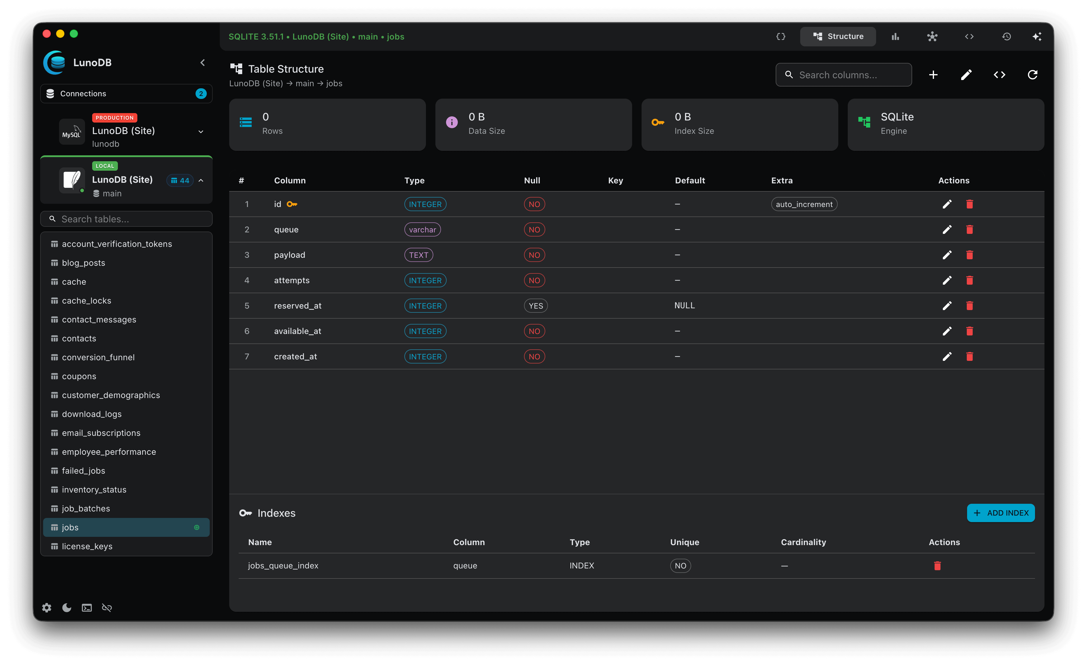Open the charts/statistics view icon
This screenshot has height=665, width=1087.
pos(895,37)
